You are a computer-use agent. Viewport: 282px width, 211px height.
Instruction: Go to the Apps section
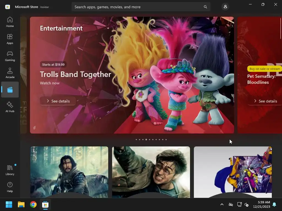pyautogui.click(x=10, y=39)
